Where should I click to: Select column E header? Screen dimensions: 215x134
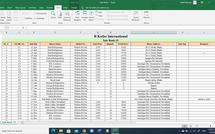point(55,32)
